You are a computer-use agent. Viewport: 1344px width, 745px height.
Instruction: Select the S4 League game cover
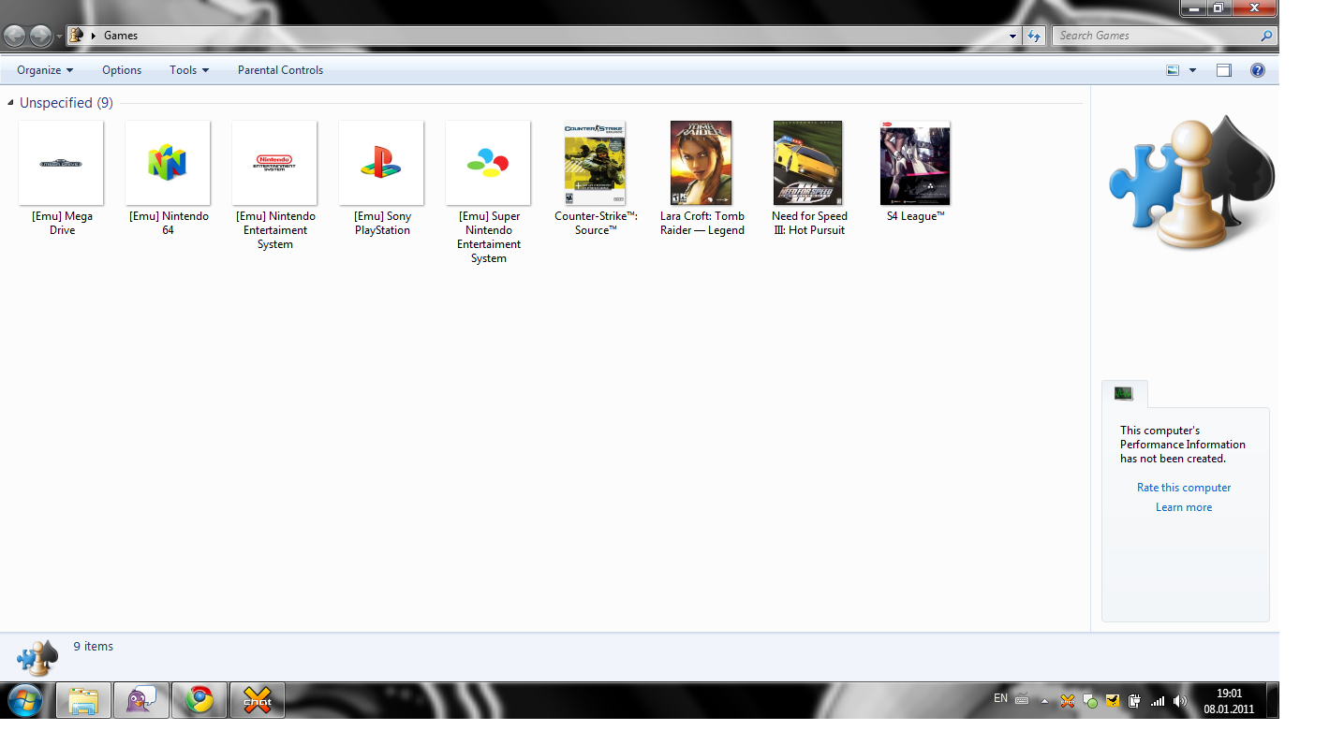(x=915, y=163)
